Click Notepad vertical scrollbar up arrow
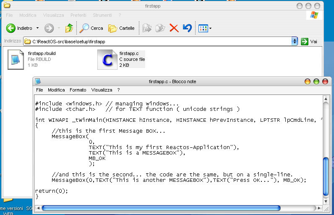Screen dimensions: 334x215 pos(326,99)
